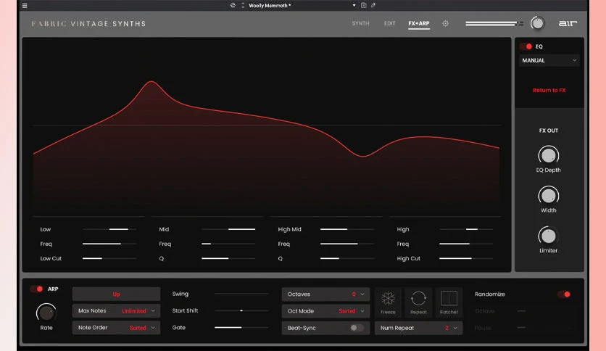This screenshot has height=351, width=606.
Task: Open the Oct Mode dropdown
Action: click(325, 311)
